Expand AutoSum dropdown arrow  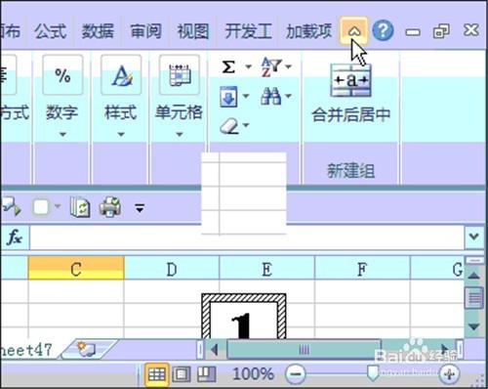[x=248, y=67]
